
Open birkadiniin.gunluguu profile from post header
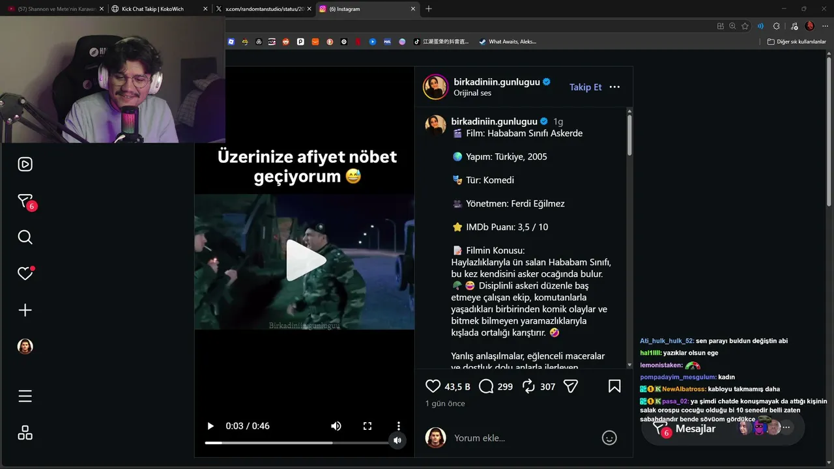[497, 82]
